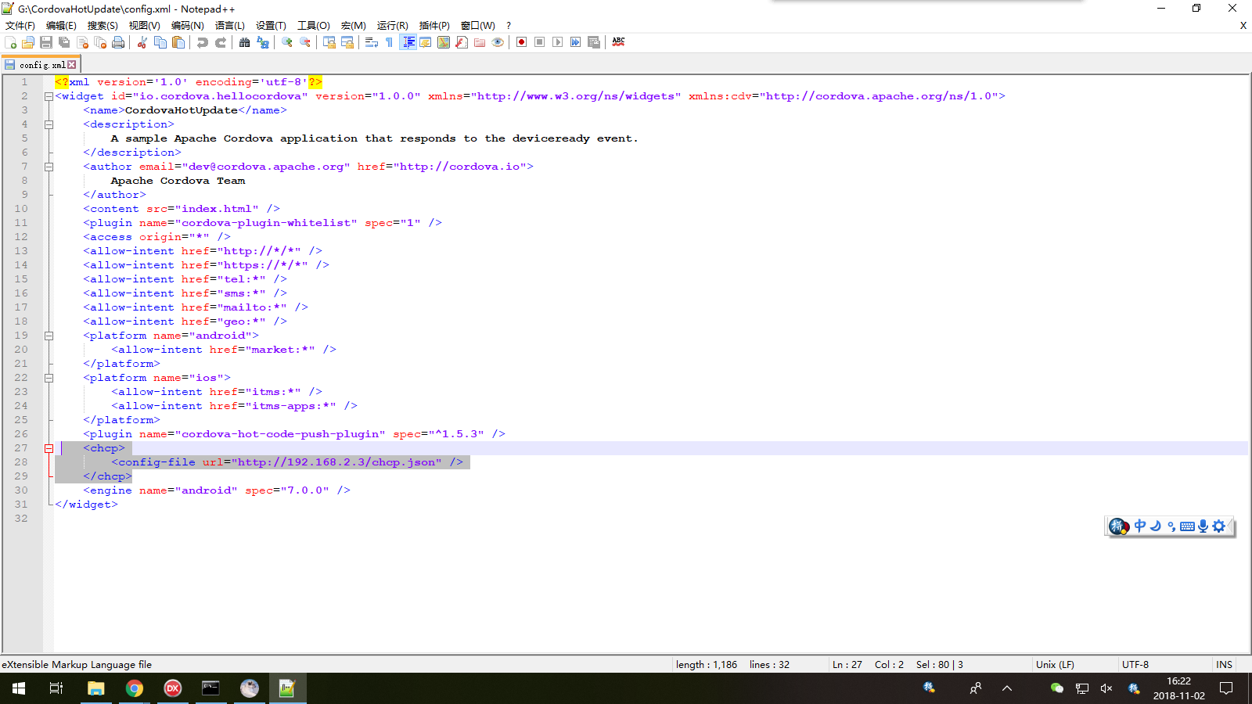1252x704 pixels.
Task: Click the IME floating bar microphone icon
Action: (1203, 526)
